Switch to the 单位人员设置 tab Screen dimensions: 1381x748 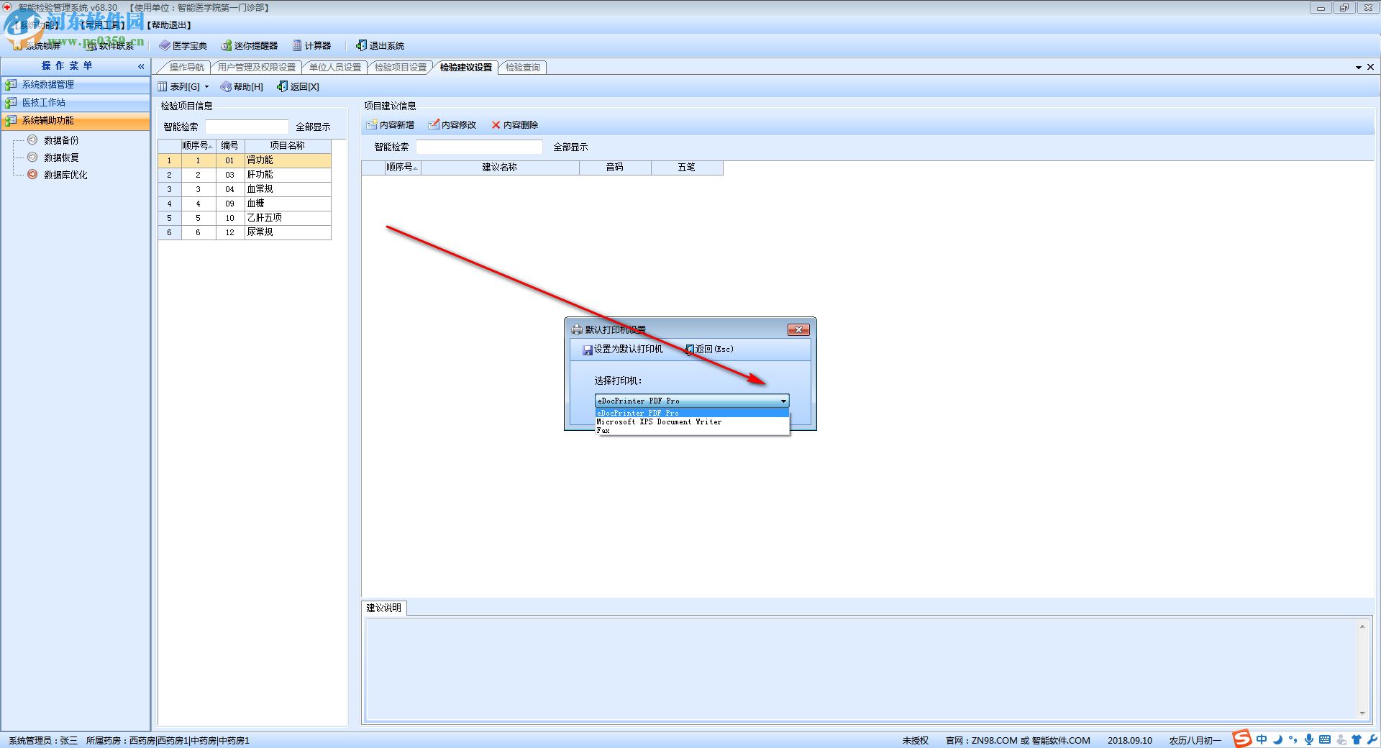(335, 67)
